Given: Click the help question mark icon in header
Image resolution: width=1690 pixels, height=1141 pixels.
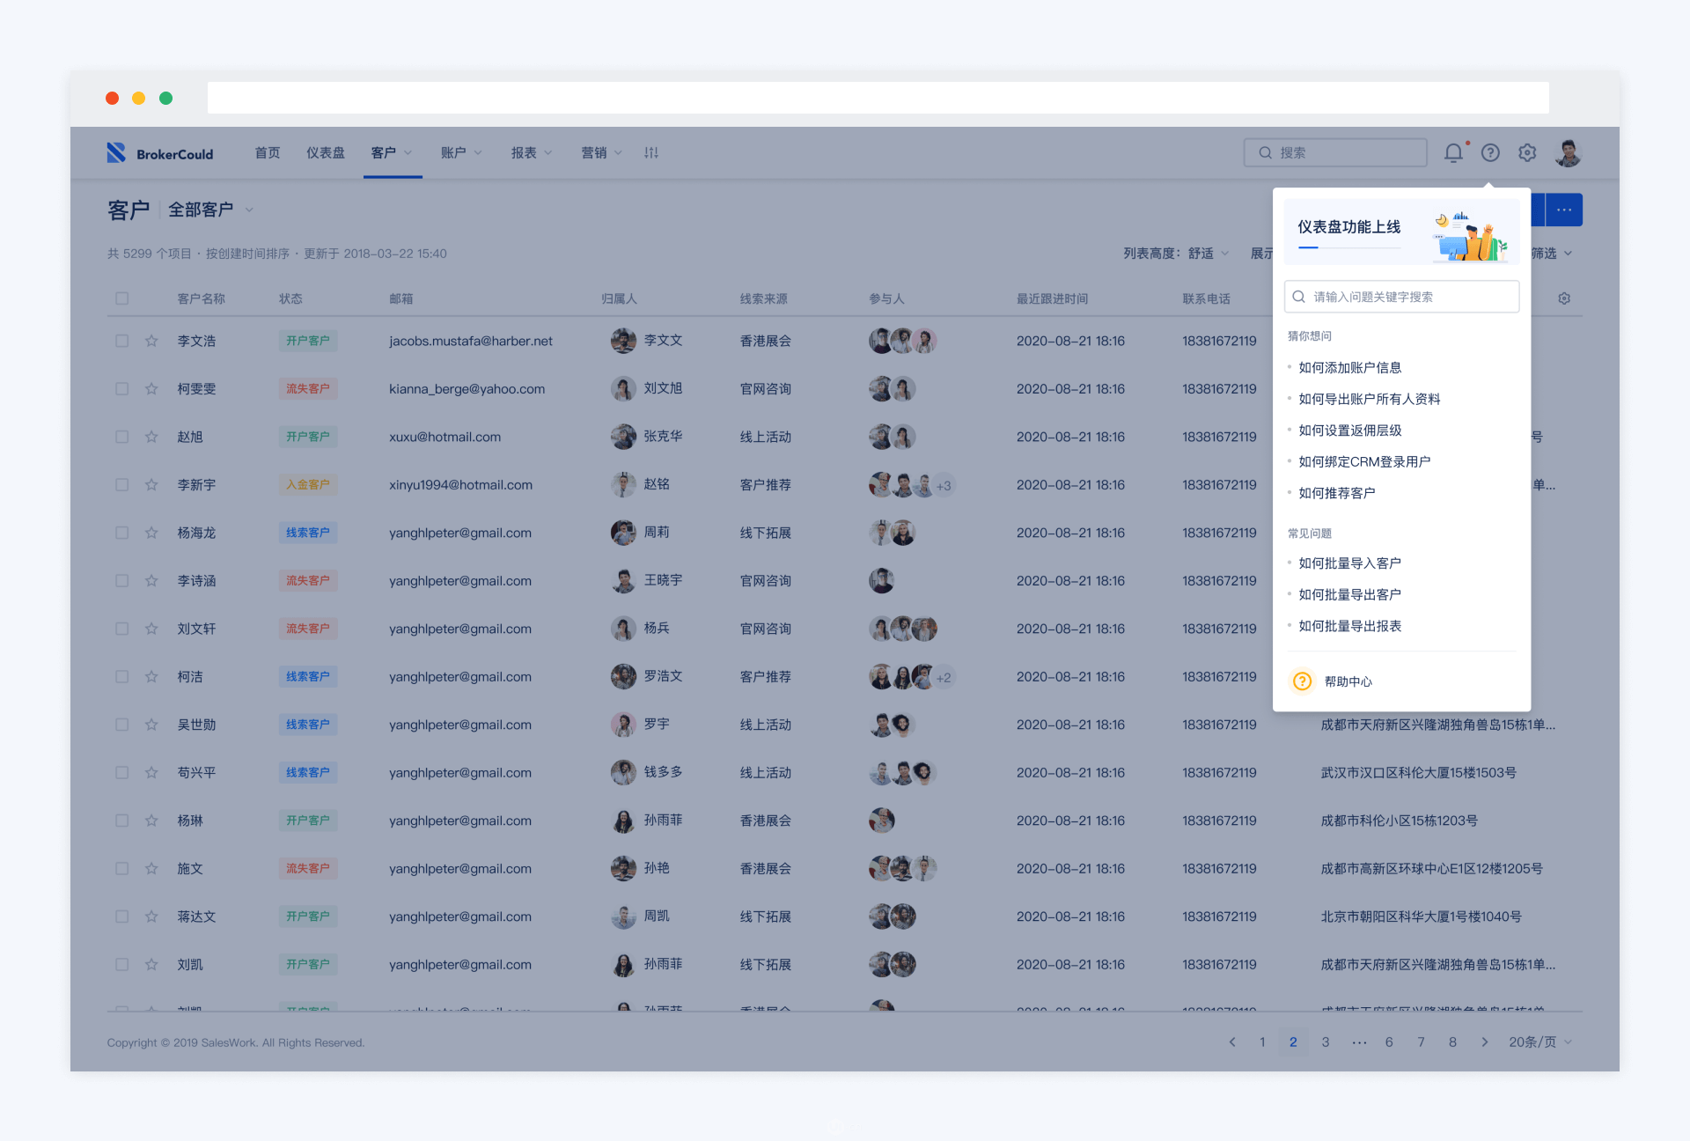Looking at the screenshot, I should [1490, 153].
